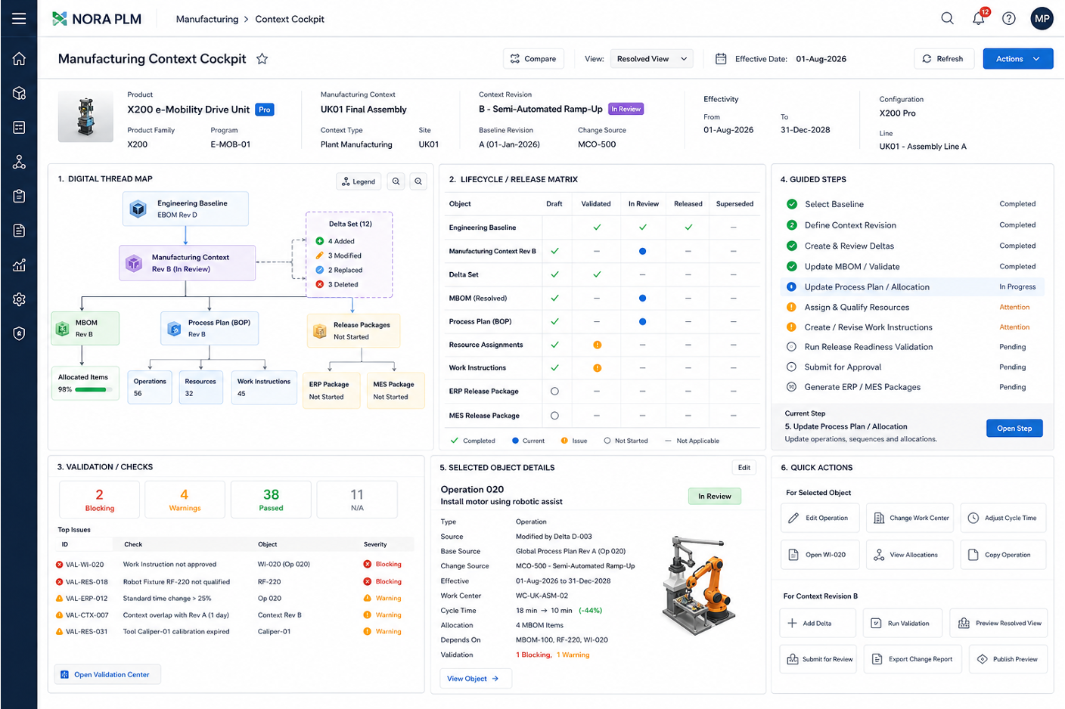
Task: Open the Actions dropdown button
Action: 1017,59
